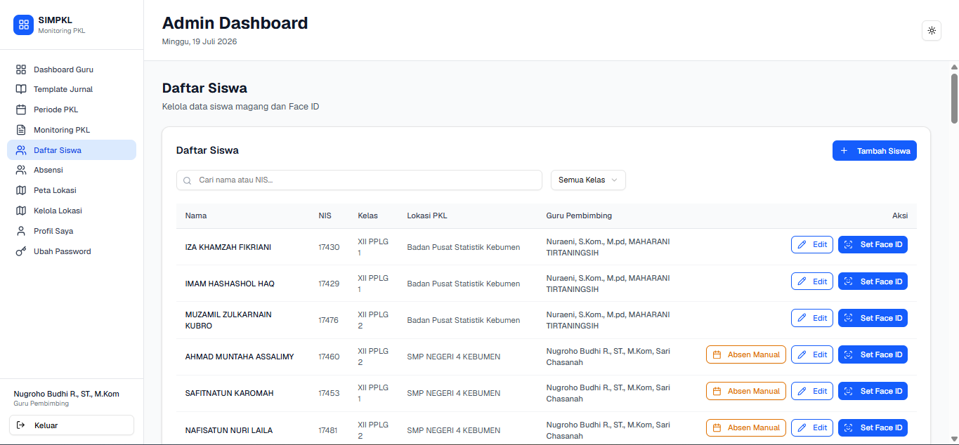This screenshot has width=959, height=445.
Task: Click the Dashboard Guru grid icon
Action: pos(21,69)
